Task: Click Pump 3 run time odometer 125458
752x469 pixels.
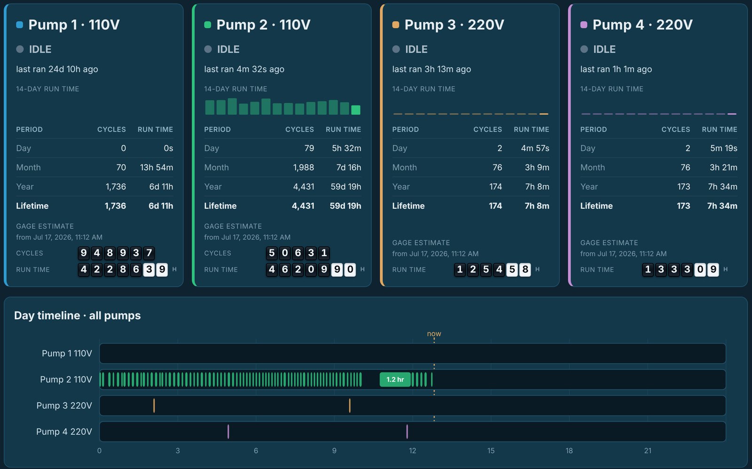Action: (x=493, y=269)
